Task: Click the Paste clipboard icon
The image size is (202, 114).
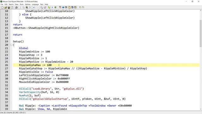Action: point(27,8)
